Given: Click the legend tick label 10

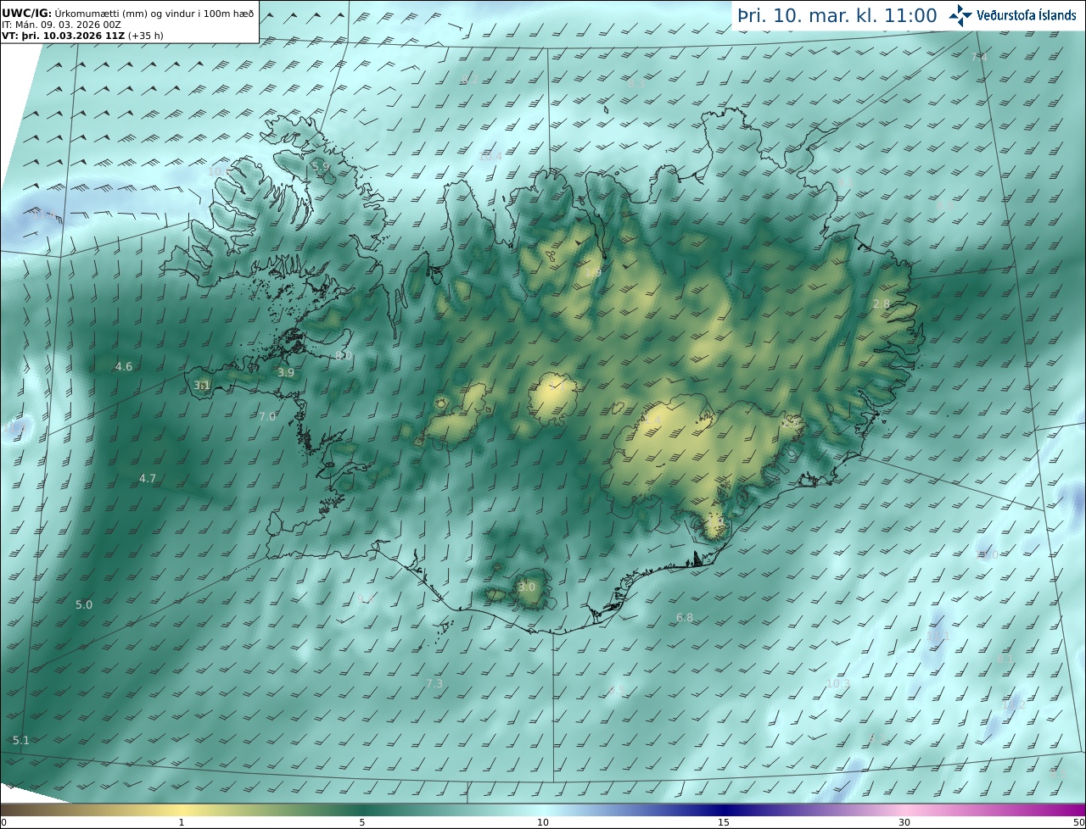Looking at the screenshot, I should tap(543, 822).
